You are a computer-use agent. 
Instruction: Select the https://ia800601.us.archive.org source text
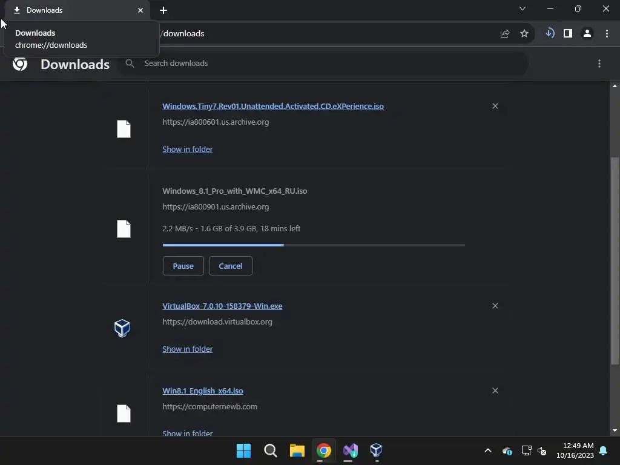click(x=216, y=122)
